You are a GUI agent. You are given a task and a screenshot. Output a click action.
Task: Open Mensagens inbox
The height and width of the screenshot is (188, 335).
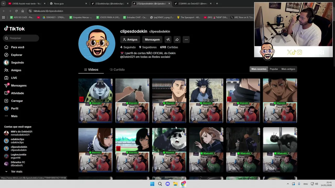pos(15,85)
